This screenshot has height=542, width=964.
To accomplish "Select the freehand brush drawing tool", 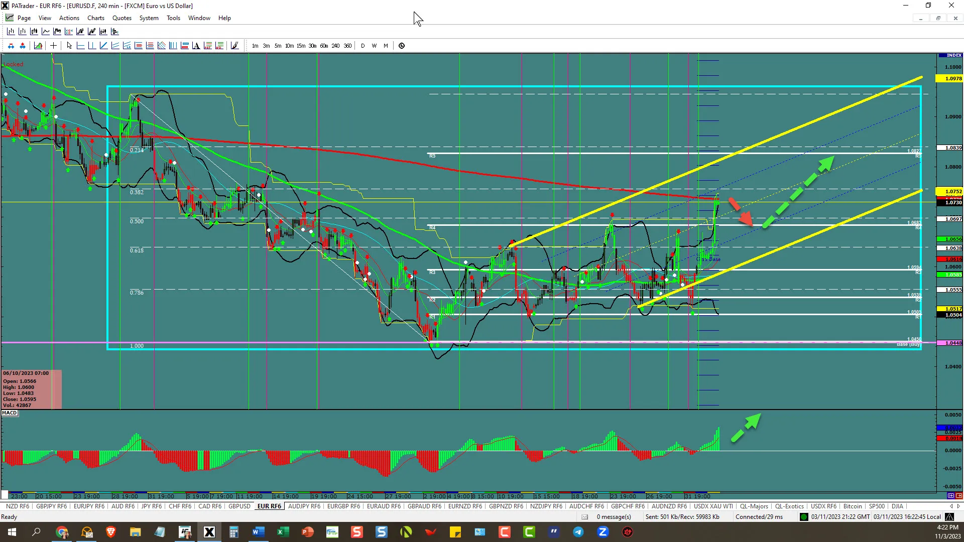I will tap(234, 46).
